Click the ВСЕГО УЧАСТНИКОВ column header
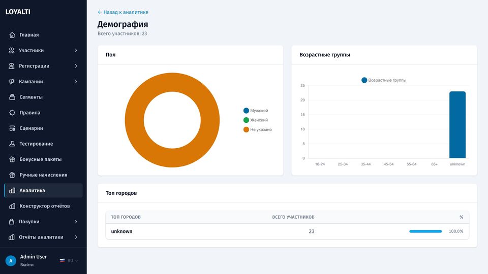 (x=293, y=217)
